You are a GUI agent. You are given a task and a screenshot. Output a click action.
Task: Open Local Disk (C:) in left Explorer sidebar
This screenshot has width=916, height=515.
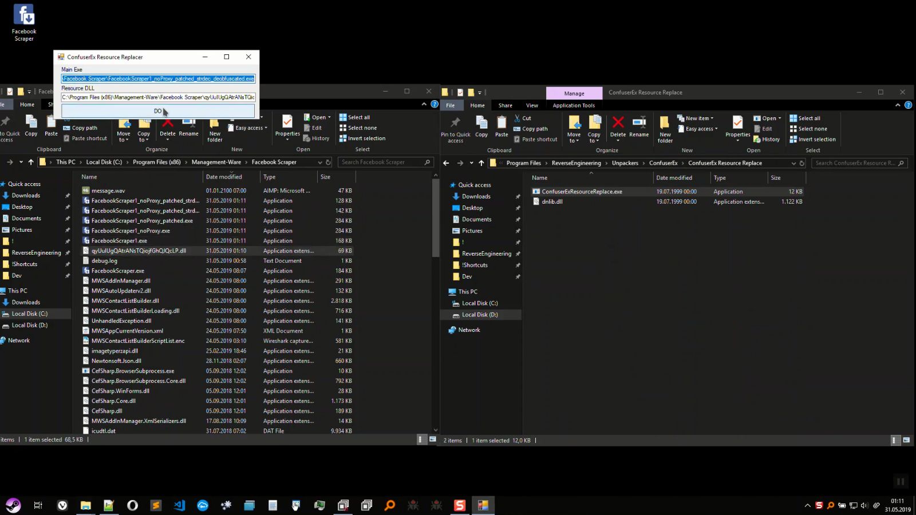tap(29, 314)
